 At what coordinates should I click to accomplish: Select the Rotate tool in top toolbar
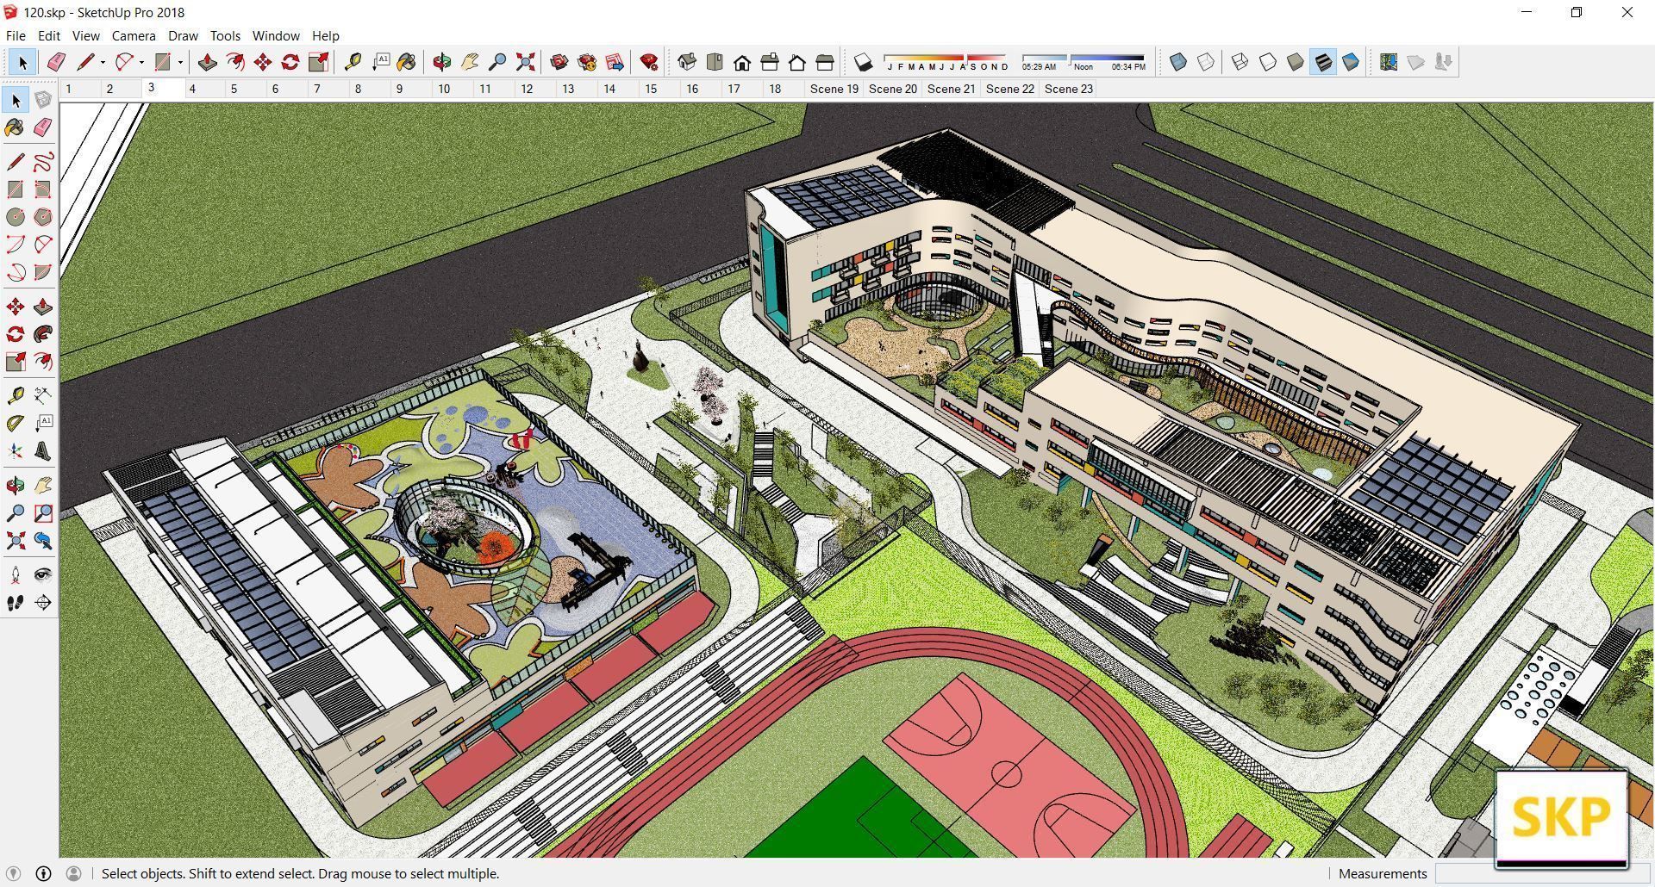coord(290,62)
